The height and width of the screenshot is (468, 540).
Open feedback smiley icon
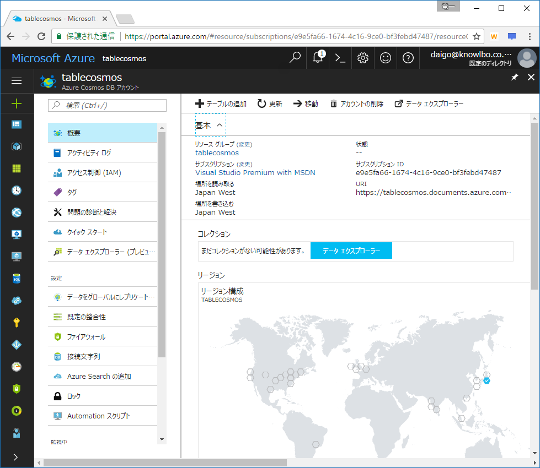[x=386, y=58]
